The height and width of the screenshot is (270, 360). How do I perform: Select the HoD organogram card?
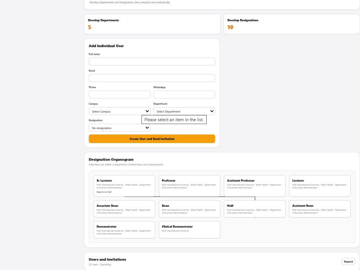[255, 209]
